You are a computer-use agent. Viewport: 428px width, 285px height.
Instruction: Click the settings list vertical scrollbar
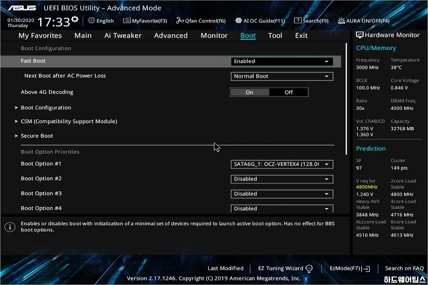[346, 99]
